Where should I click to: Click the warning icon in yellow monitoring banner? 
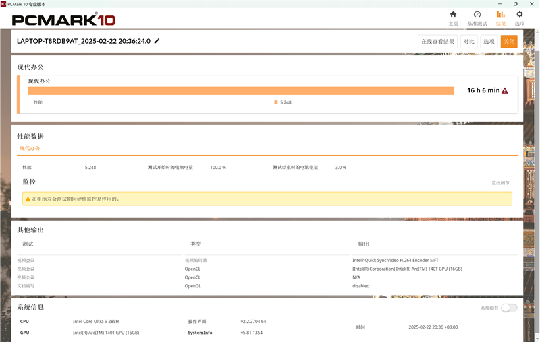click(28, 199)
